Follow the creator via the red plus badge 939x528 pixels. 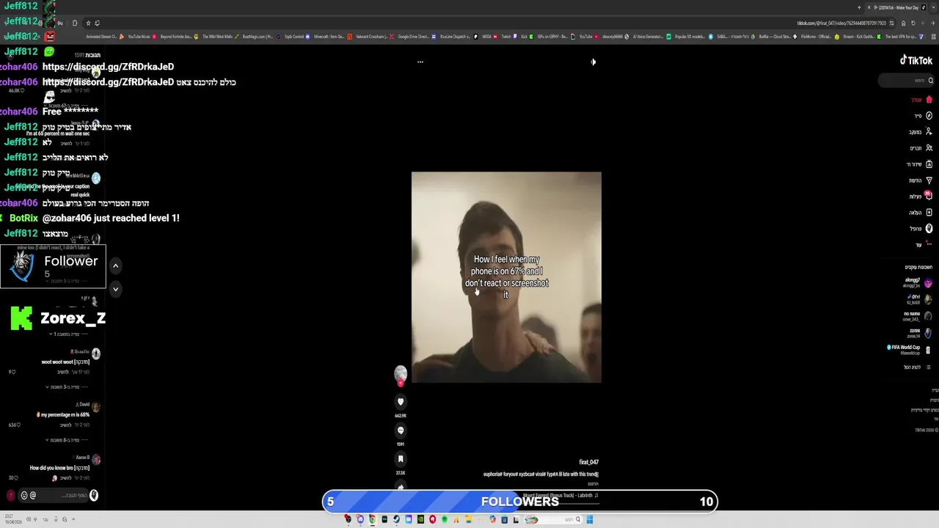click(401, 383)
